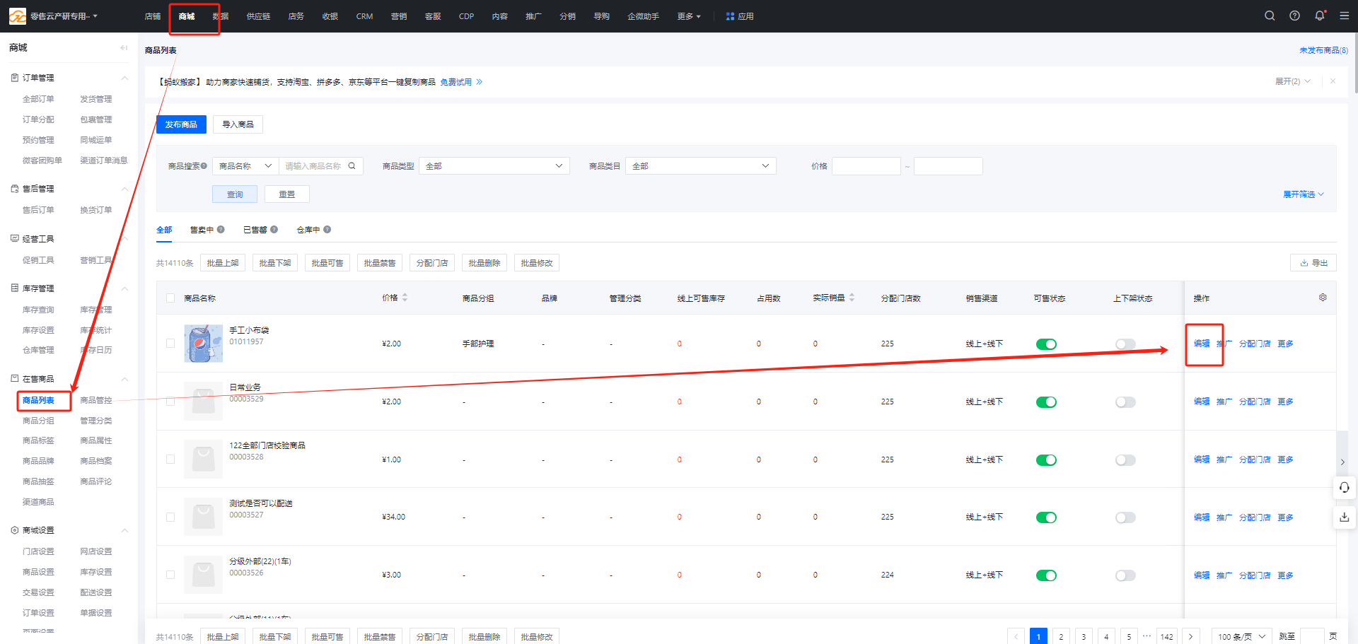Click the top 批量上架 button
Screen dimensions: 1358x644
click(x=223, y=263)
